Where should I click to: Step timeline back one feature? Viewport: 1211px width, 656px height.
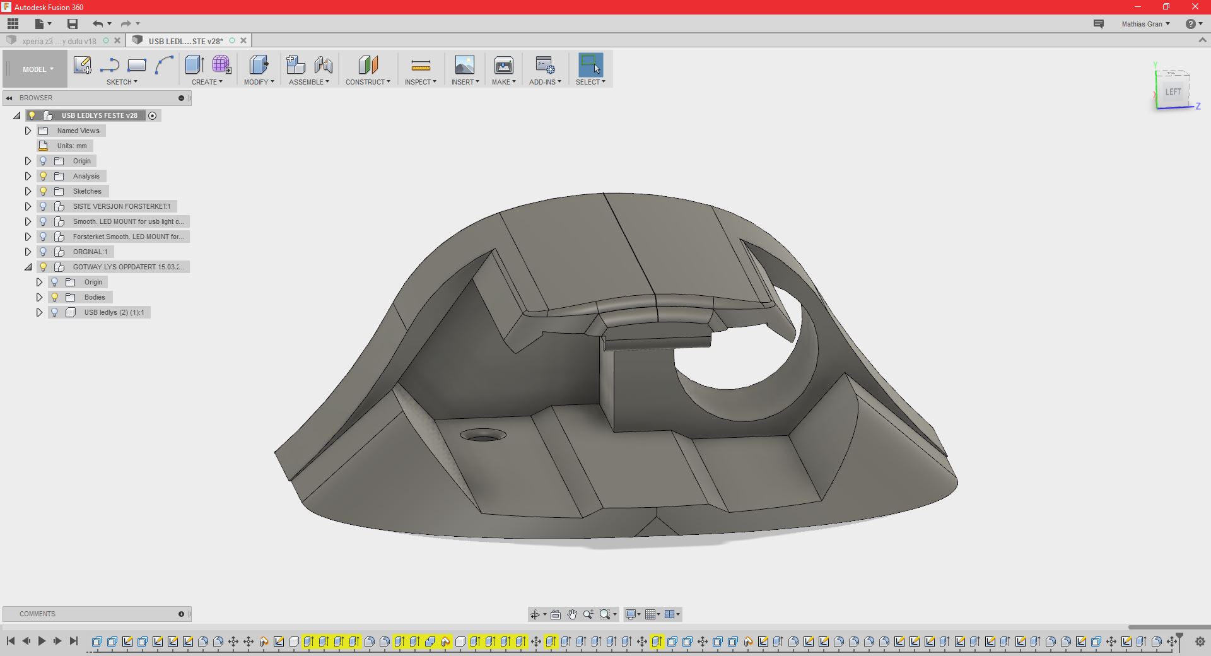tap(26, 641)
